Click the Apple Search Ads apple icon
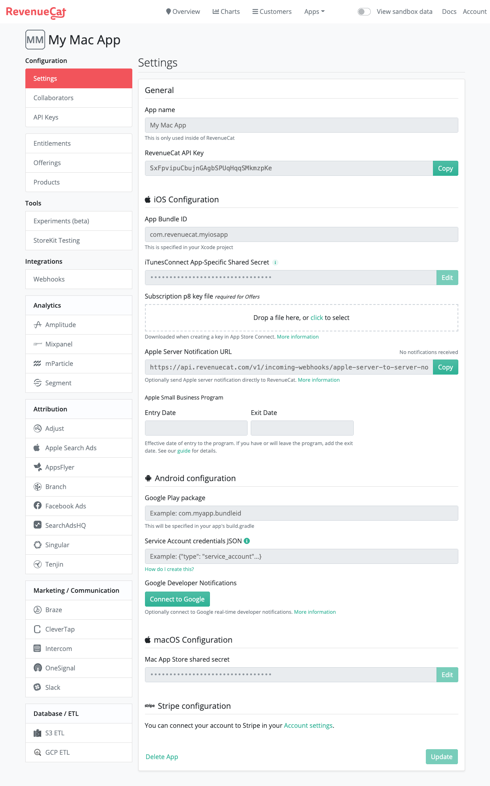Viewport: 490px width, 786px height. [x=37, y=448]
